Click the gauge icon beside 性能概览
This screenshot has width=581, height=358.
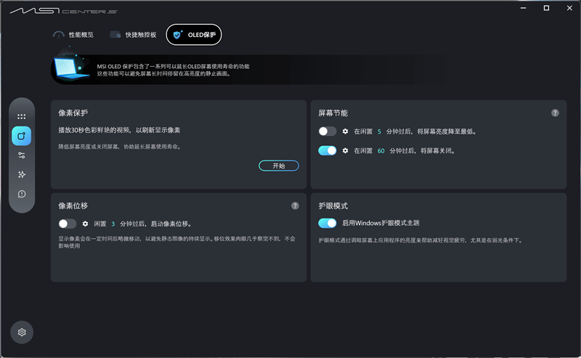59,34
